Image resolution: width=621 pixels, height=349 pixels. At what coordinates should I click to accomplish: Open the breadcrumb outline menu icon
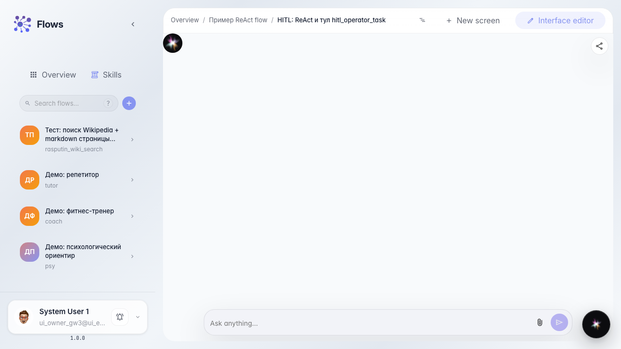422,20
